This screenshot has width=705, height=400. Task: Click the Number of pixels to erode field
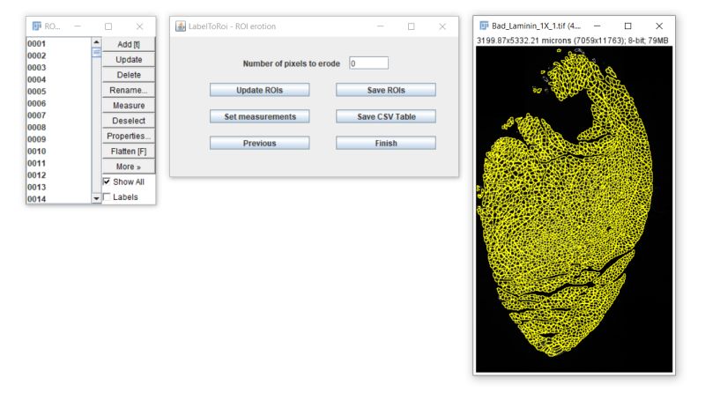[x=368, y=63]
